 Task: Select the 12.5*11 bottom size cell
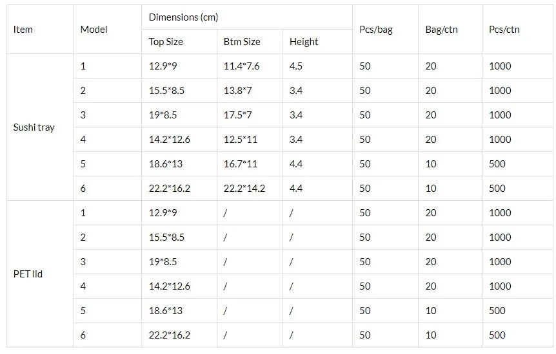pyautogui.click(x=240, y=140)
